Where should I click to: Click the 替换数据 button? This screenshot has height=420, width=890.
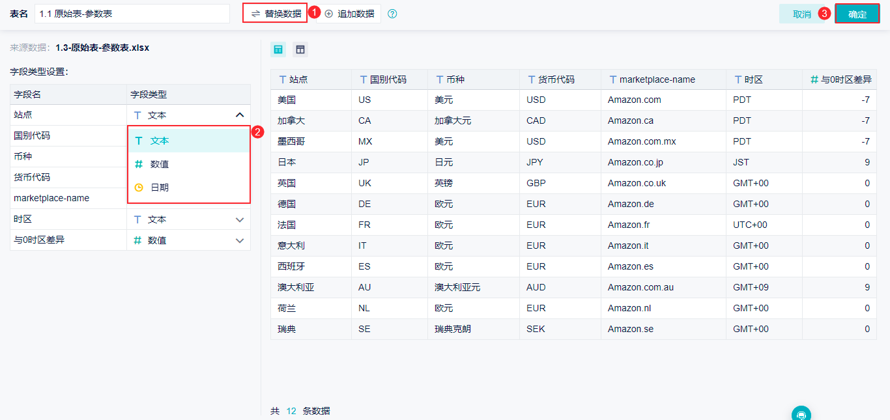pyautogui.click(x=275, y=14)
